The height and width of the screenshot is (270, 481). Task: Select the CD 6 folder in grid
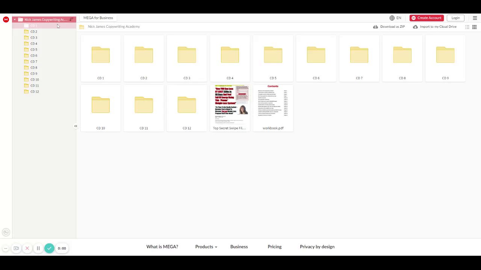click(316, 58)
